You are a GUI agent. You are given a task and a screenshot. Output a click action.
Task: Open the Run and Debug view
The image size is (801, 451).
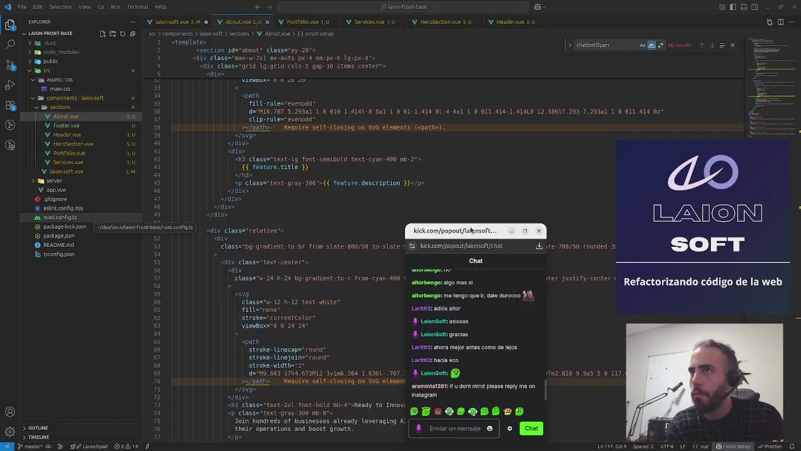pyautogui.click(x=10, y=85)
